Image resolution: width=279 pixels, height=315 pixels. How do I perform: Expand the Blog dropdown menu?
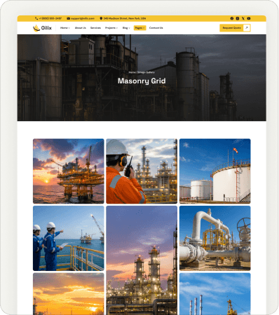click(x=126, y=28)
